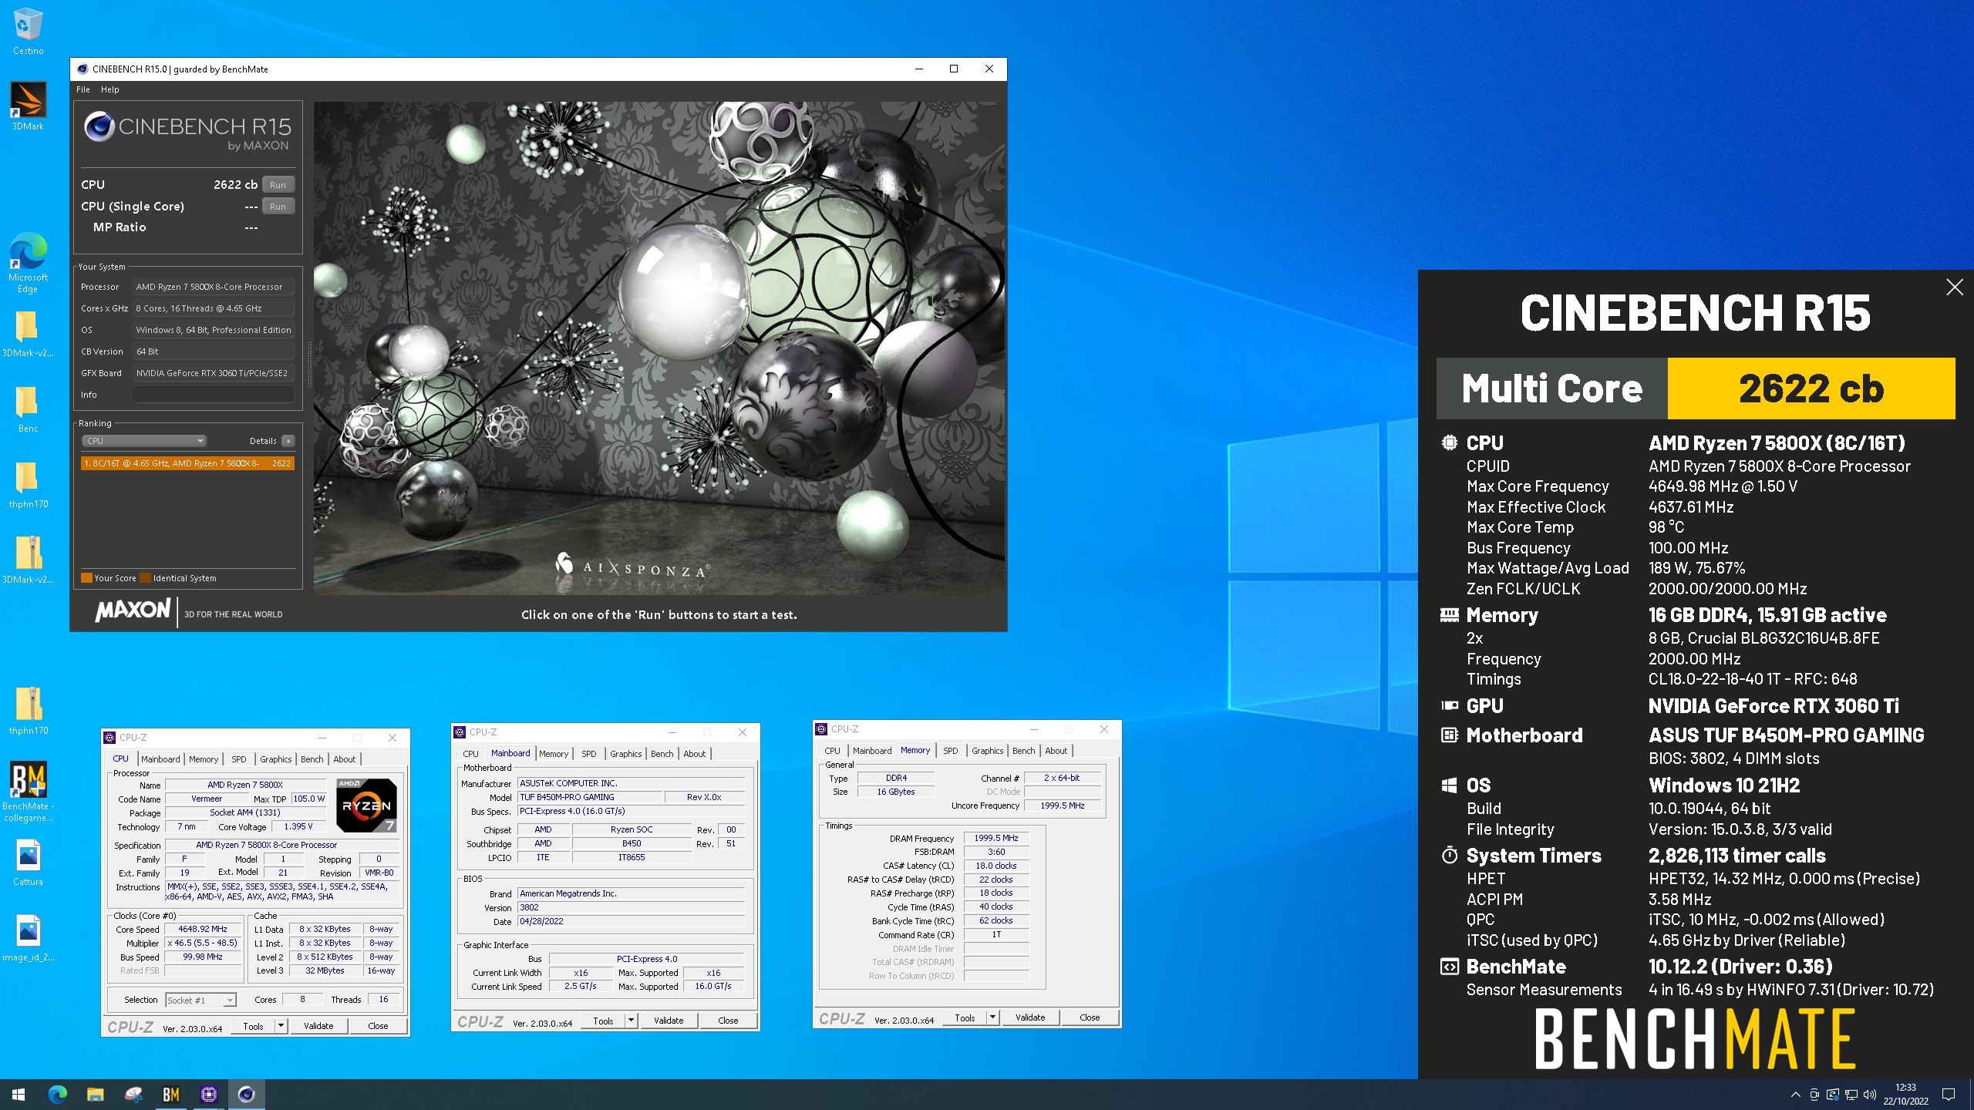Click Validate in the middle CPU-Z window
This screenshot has height=1110, width=1974.
[x=669, y=1021]
